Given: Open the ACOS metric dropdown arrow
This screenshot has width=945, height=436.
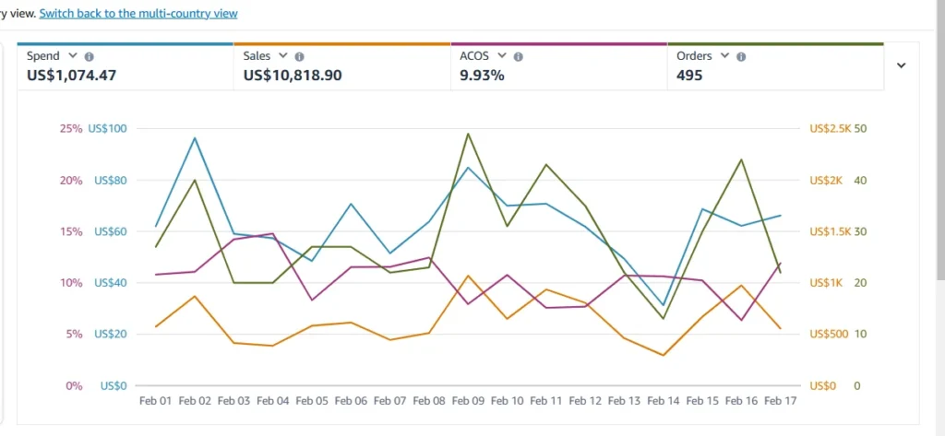Looking at the screenshot, I should 501,56.
